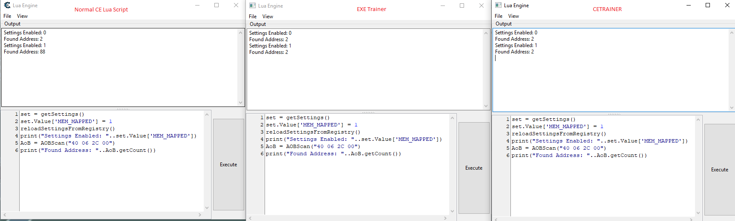Maximize the Normal CE Lua Script window
Image resolution: width=735 pixels, height=221 pixels.
(217, 5)
